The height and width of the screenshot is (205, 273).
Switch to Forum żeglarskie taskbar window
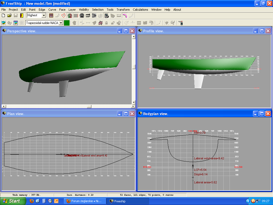tap(85, 201)
